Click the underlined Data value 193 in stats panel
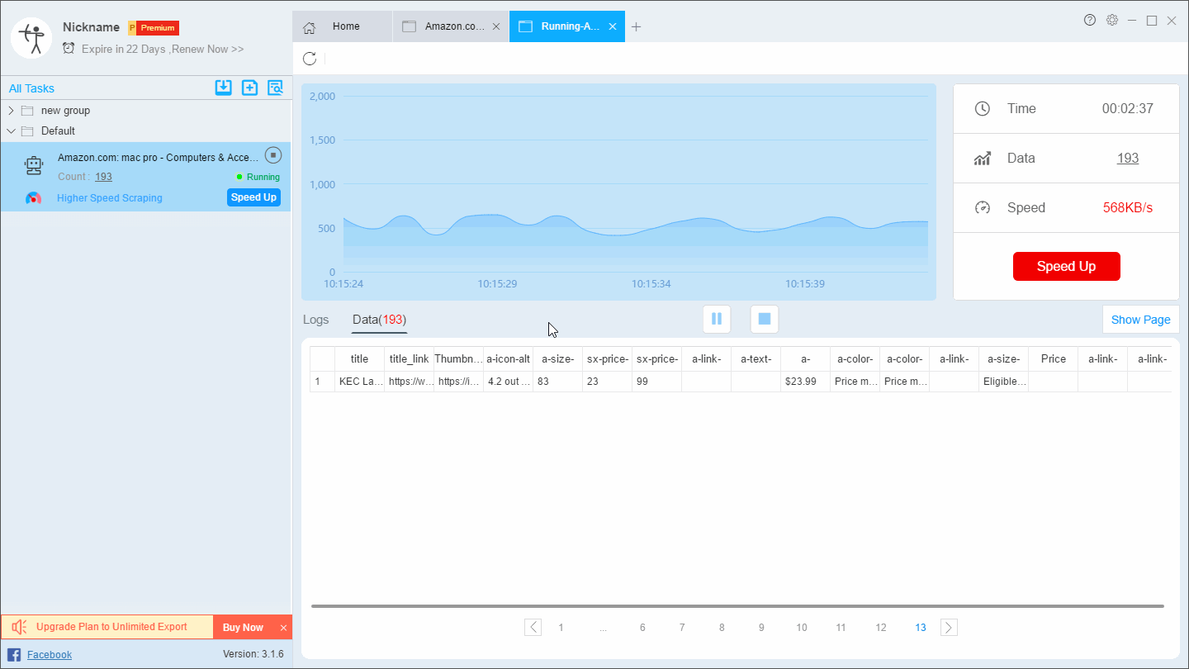 [1128, 158]
